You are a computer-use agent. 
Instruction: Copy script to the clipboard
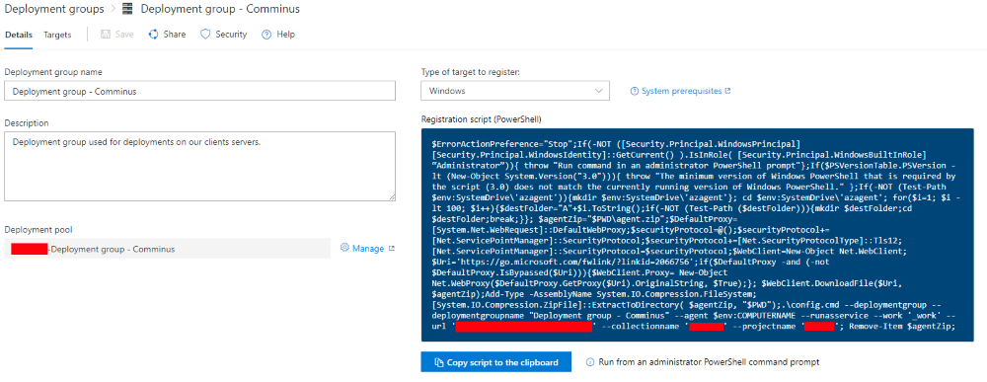pos(496,362)
